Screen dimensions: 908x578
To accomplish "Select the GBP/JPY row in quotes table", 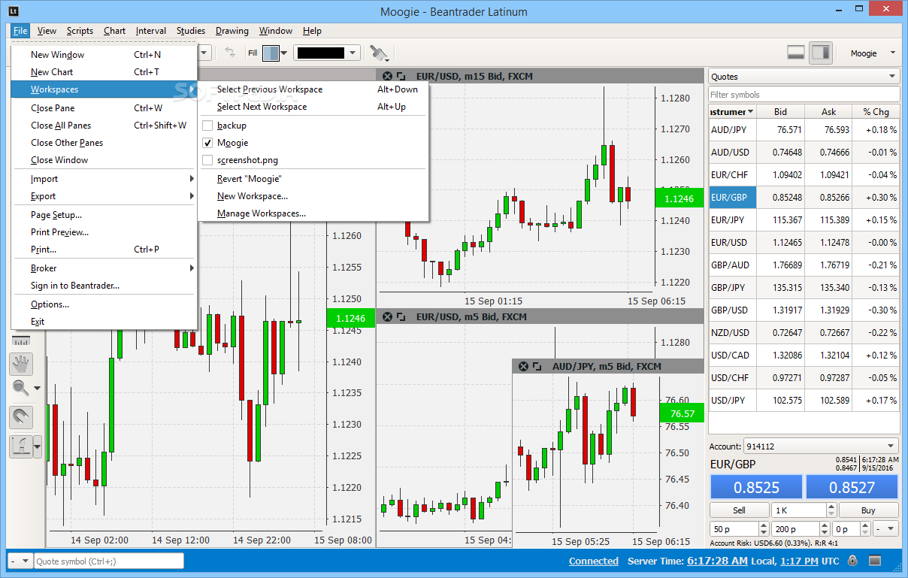I will pos(804,287).
